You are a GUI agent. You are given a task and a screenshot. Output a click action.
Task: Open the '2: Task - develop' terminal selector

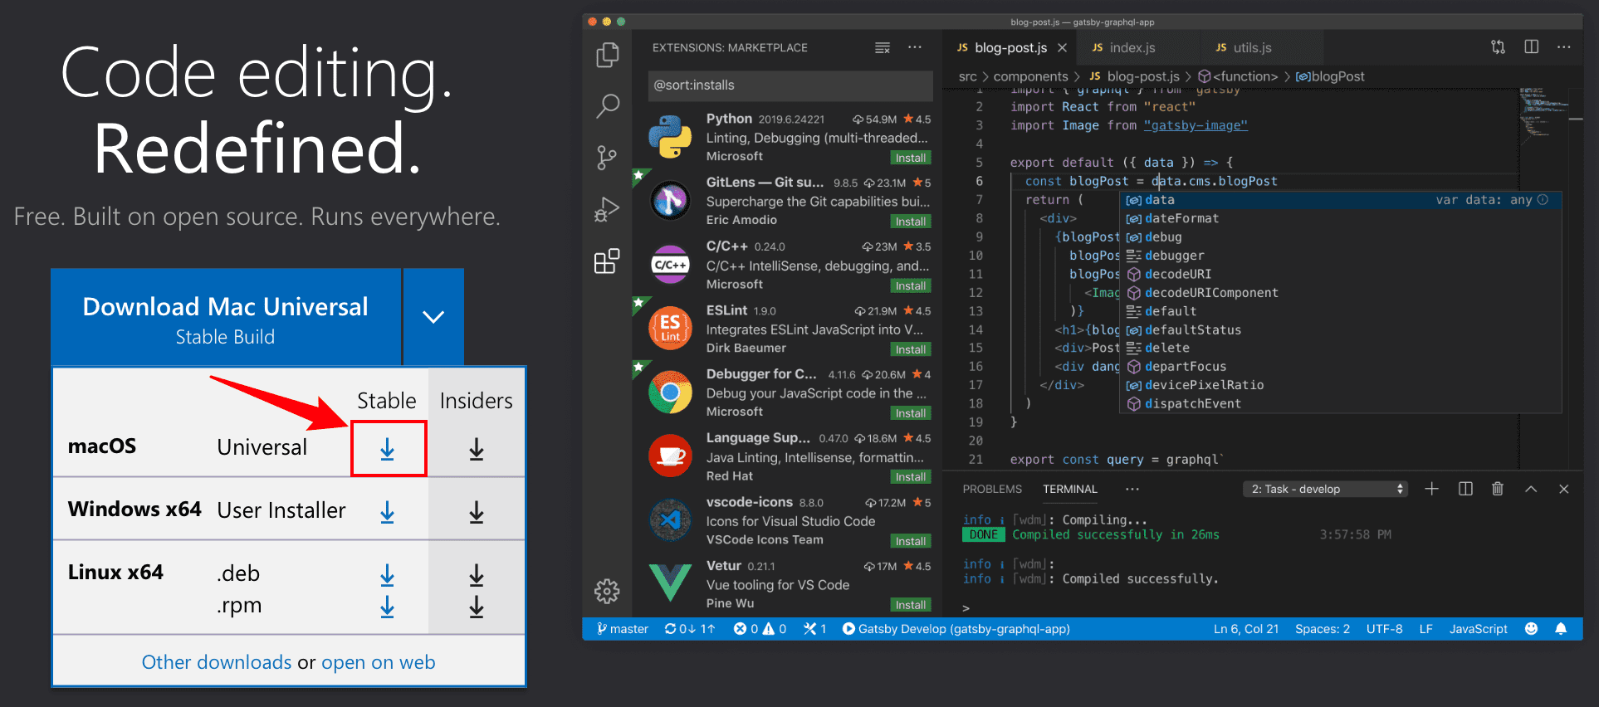tap(1325, 489)
